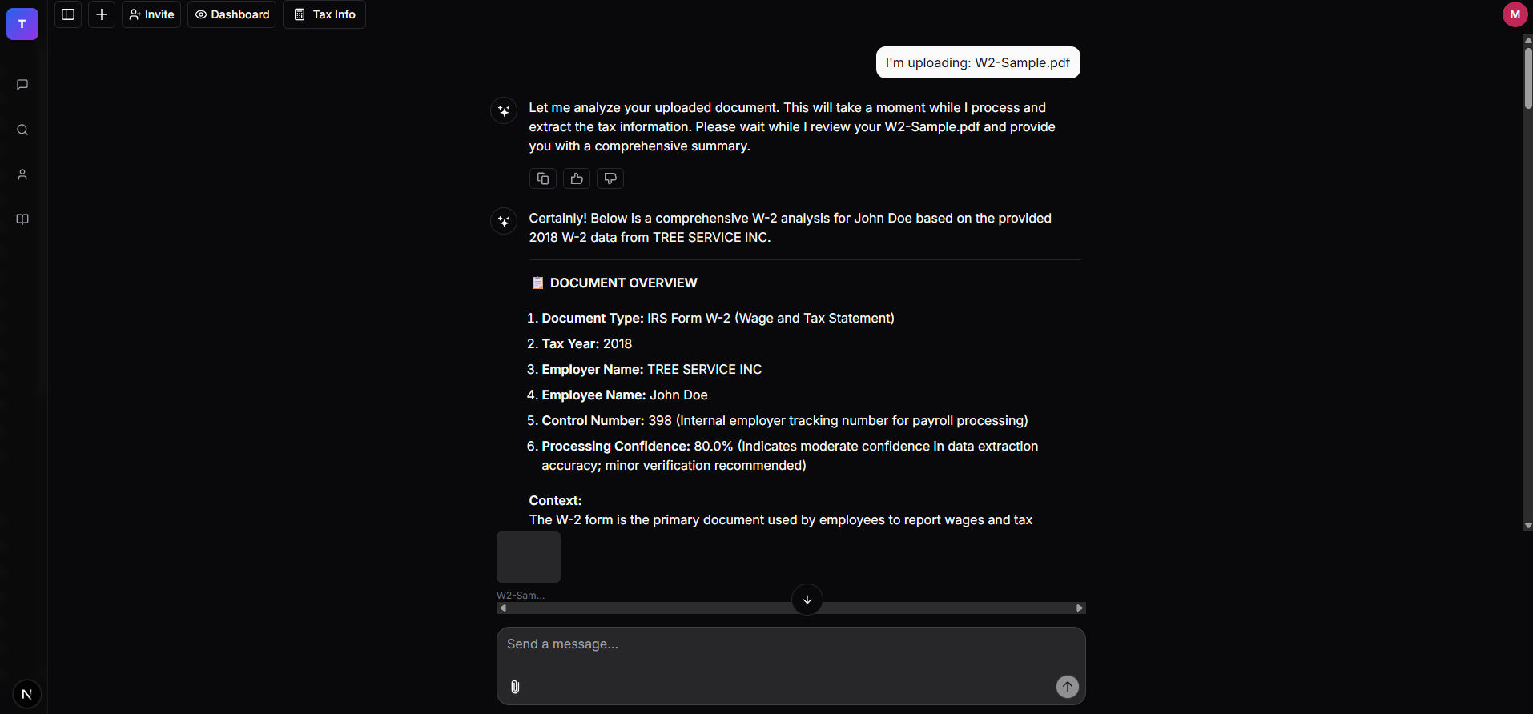1533x714 pixels.
Task: Click the W2-Sample attachment thumbnail
Action: tap(529, 557)
